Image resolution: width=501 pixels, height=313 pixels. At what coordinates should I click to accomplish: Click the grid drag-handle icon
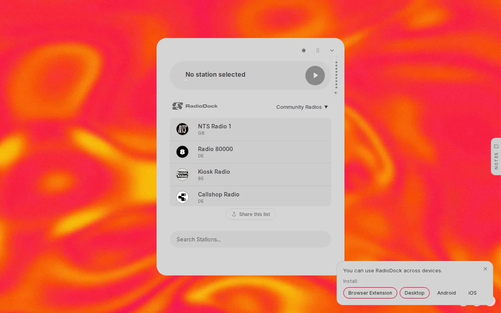pos(318,50)
